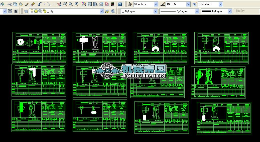Screen dimensions: 260x142
Task: Expand the layer list dropdown
Action: click(x=102, y=11)
